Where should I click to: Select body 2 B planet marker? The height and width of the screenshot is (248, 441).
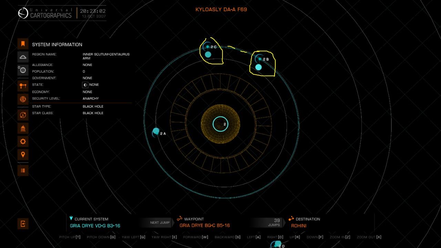coord(260,59)
